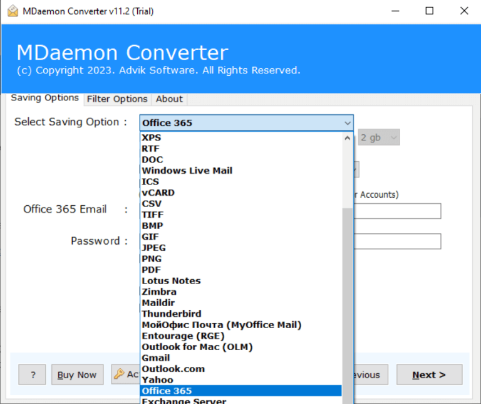Screen dimensions: 481x404
Task: Choose МойОфис Почта (MyOffice Mail)
Action: click(241, 325)
